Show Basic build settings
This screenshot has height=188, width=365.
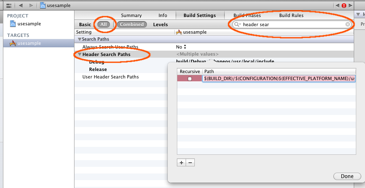[85, 24]
